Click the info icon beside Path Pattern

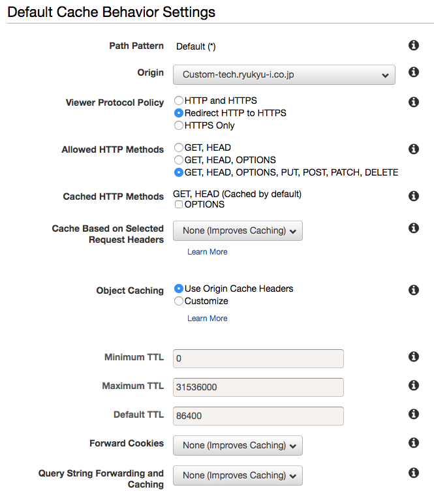click(x=413, y=45)
